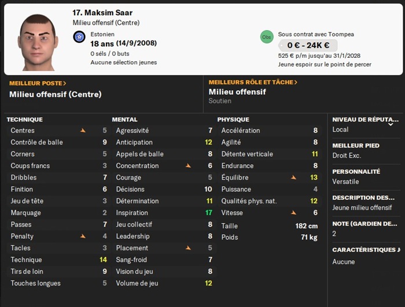405x307 pixels.
Task: Open the Niveau de réputation chevron dropdown
Action: [391, 124]
